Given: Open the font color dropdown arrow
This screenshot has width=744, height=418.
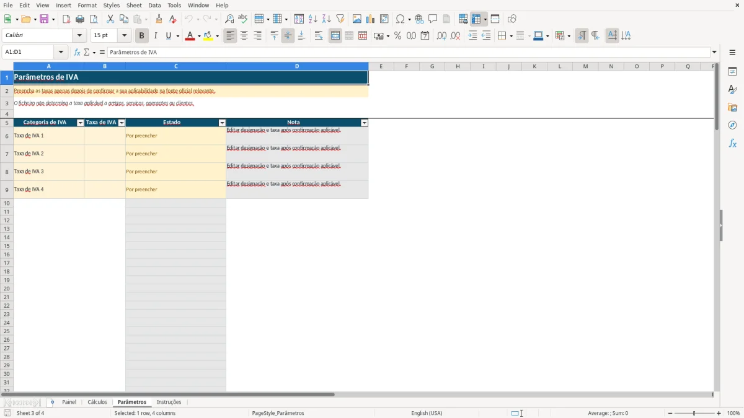Looking at the screenshot, I should click(199, 36).
